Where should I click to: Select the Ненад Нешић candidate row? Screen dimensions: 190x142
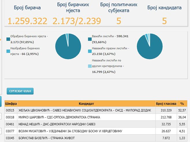tap(87, 124)
